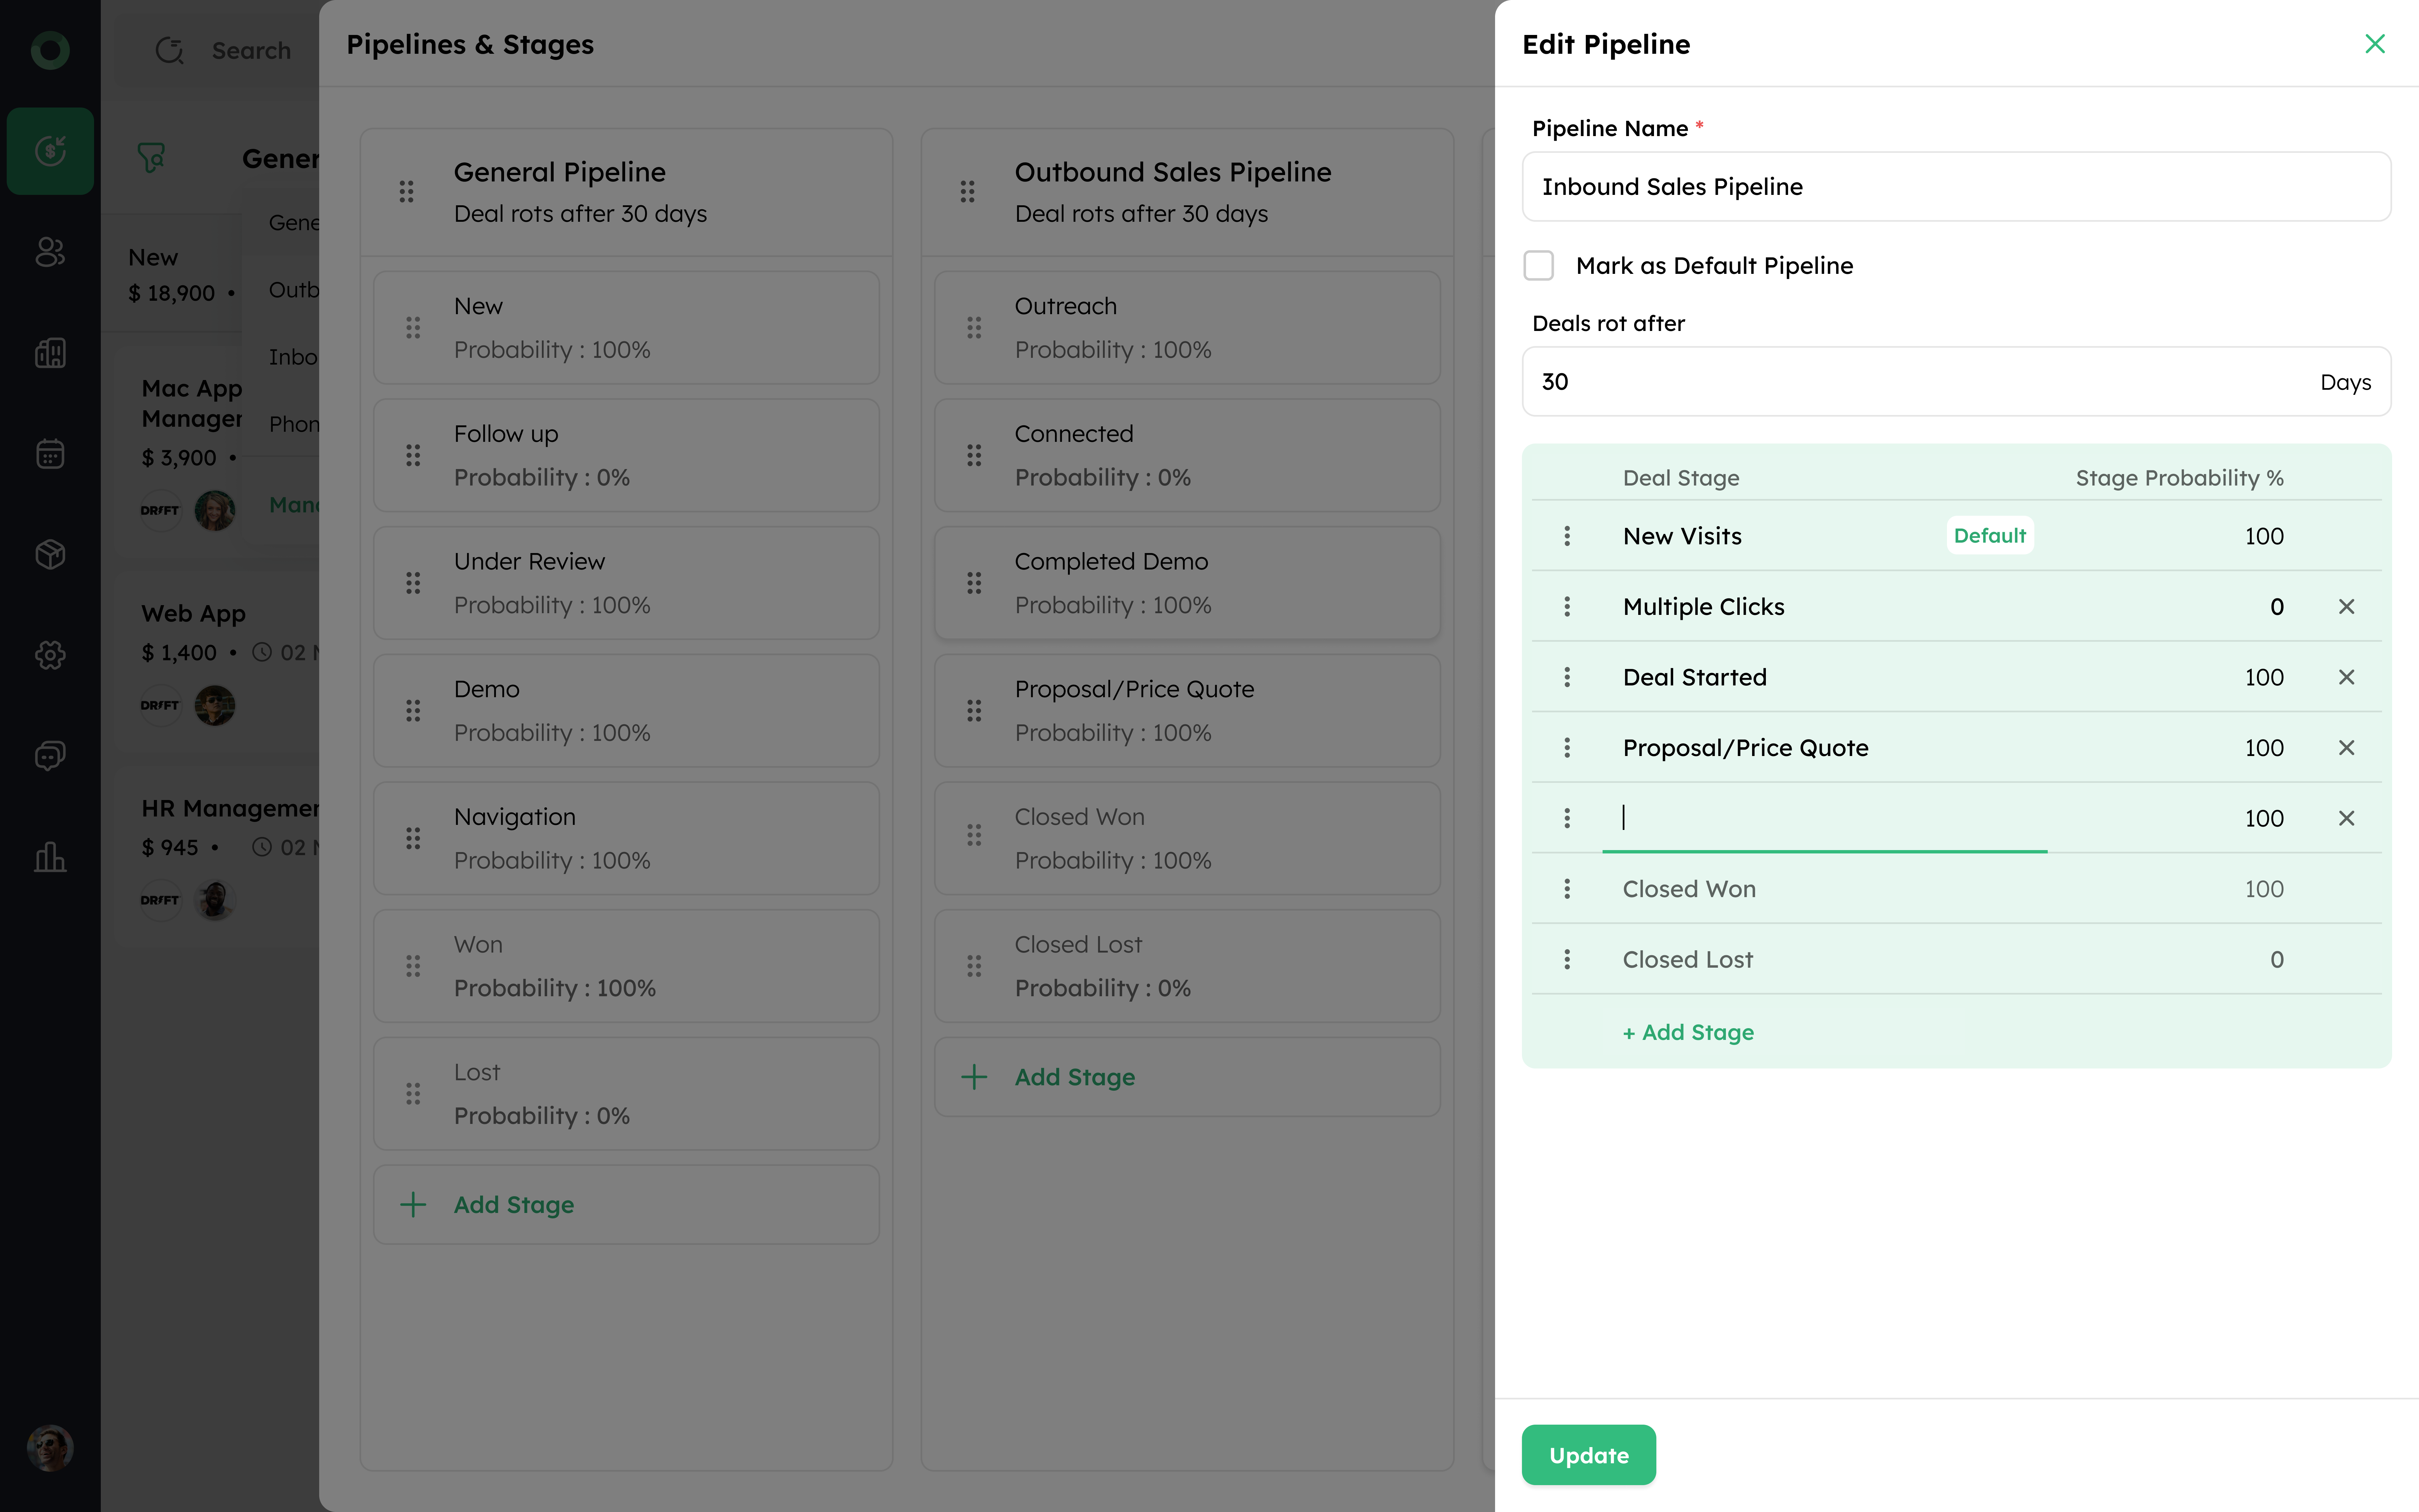Viewport: 2419px width, 1512px height.
Task: Open the General Pipeline header
Action: pyautogui.click(x=627, y=192)
